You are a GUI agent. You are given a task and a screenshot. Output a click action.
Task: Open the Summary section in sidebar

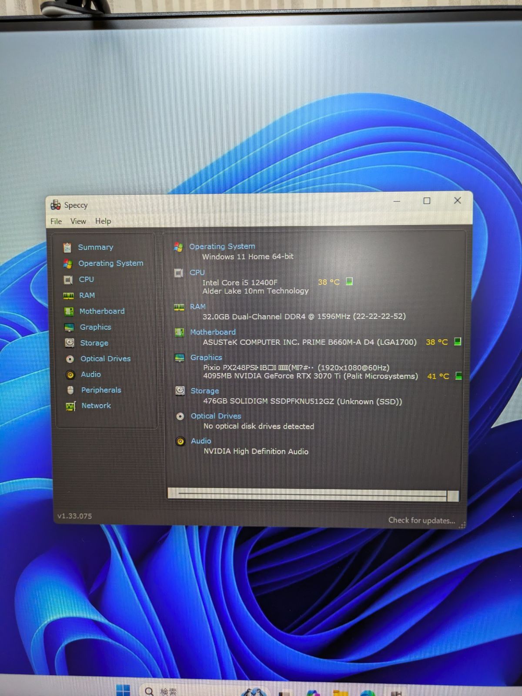click(x=95, y=247)
